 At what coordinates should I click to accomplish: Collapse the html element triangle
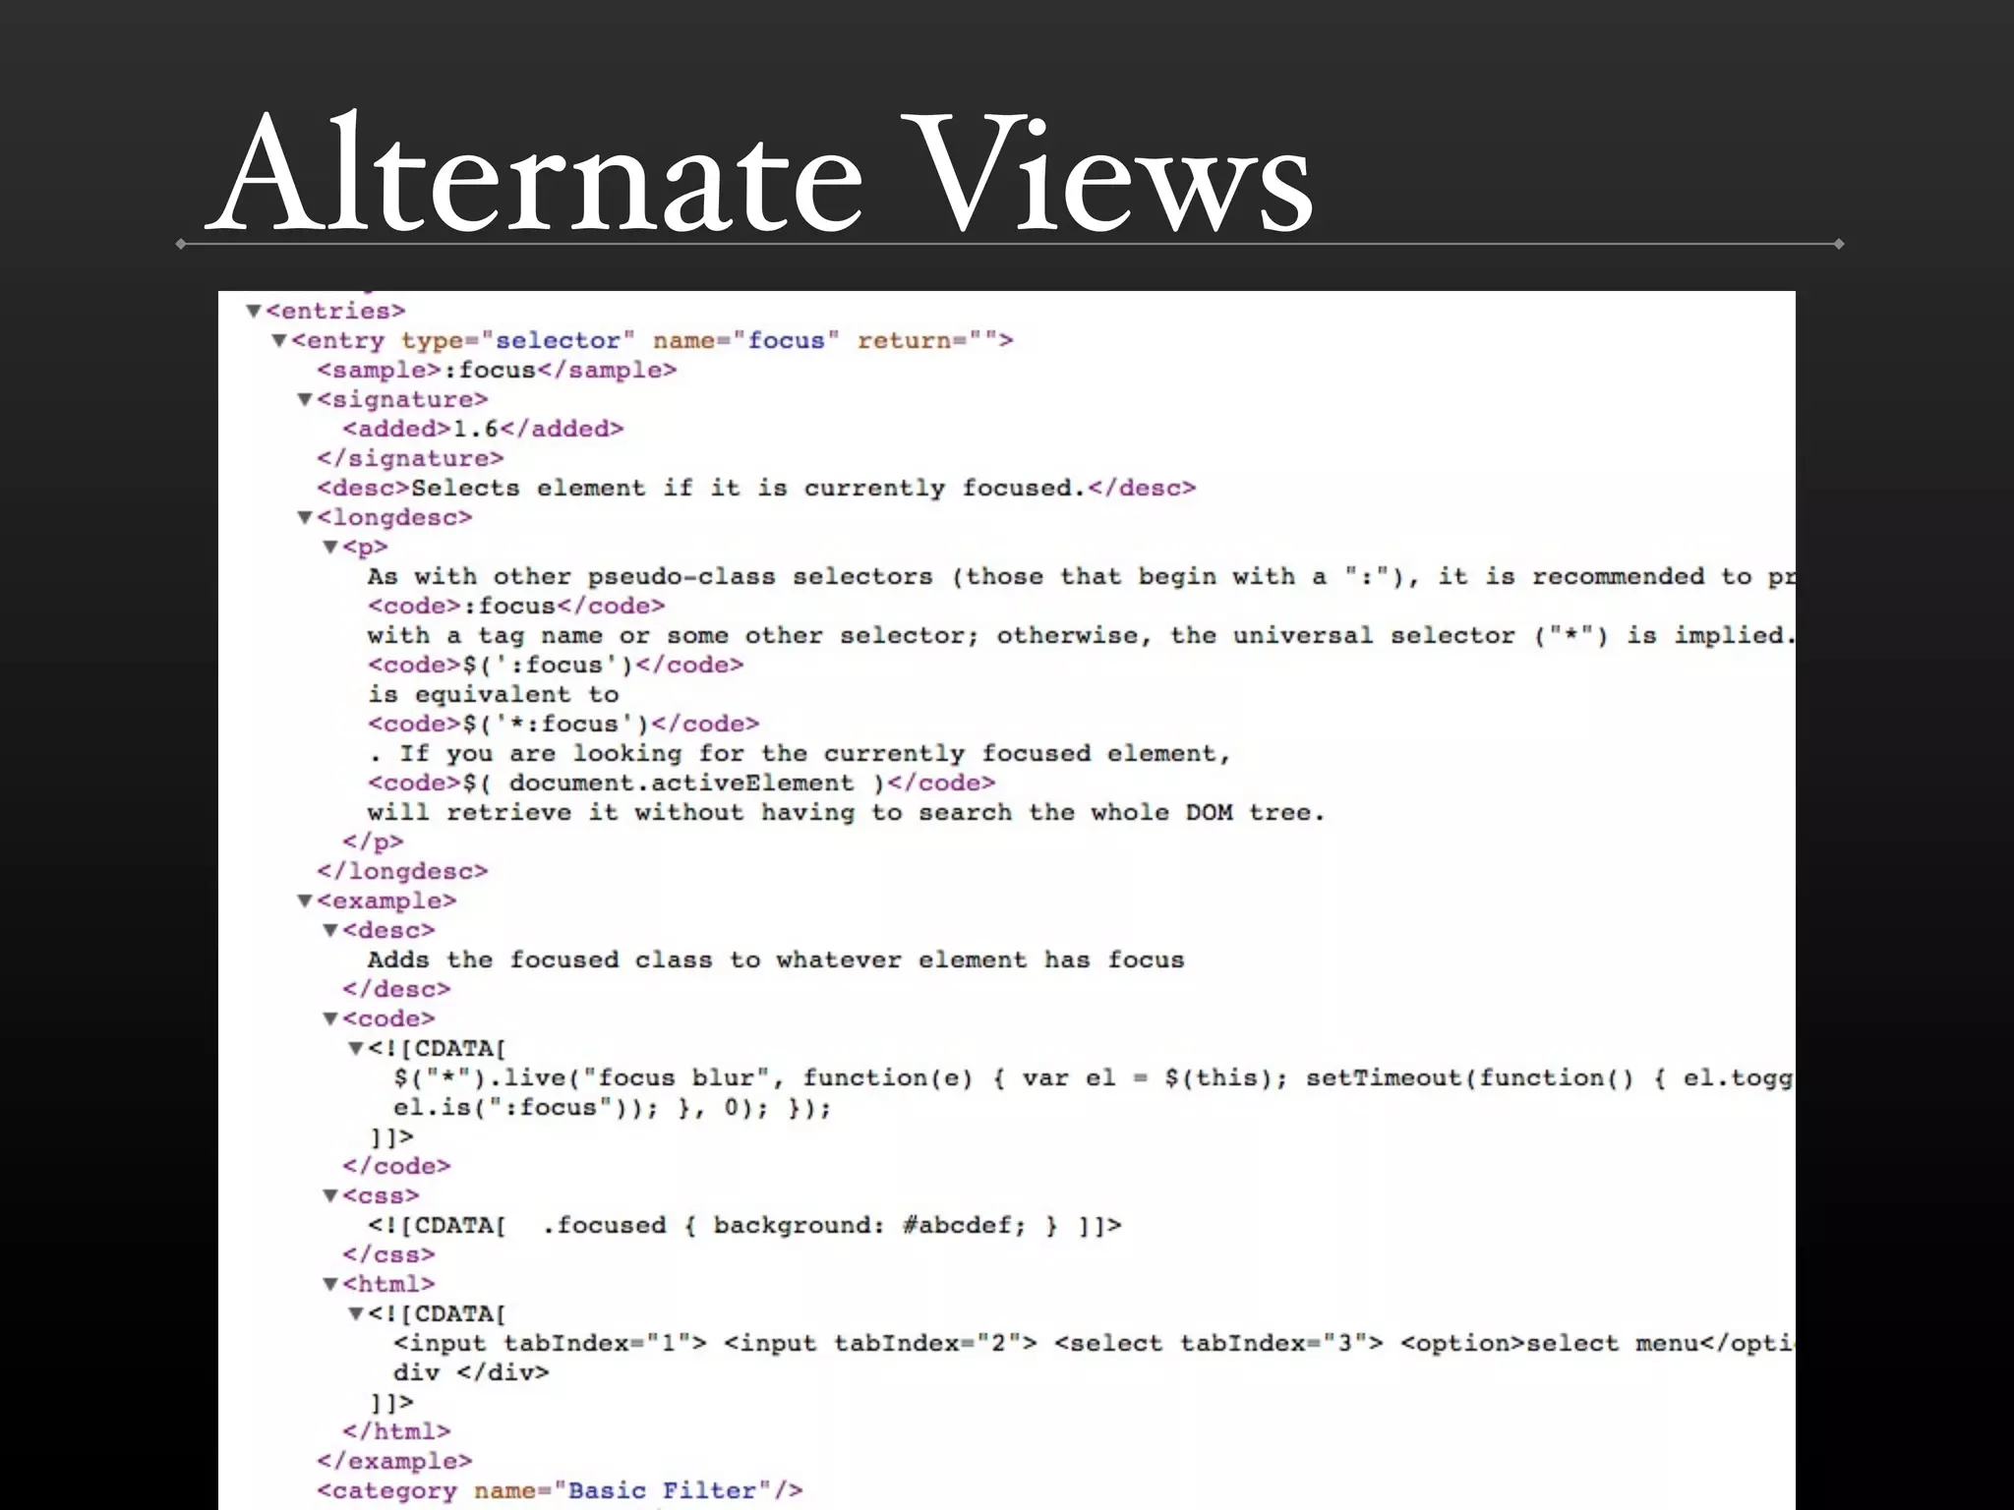coord(330,1285)
